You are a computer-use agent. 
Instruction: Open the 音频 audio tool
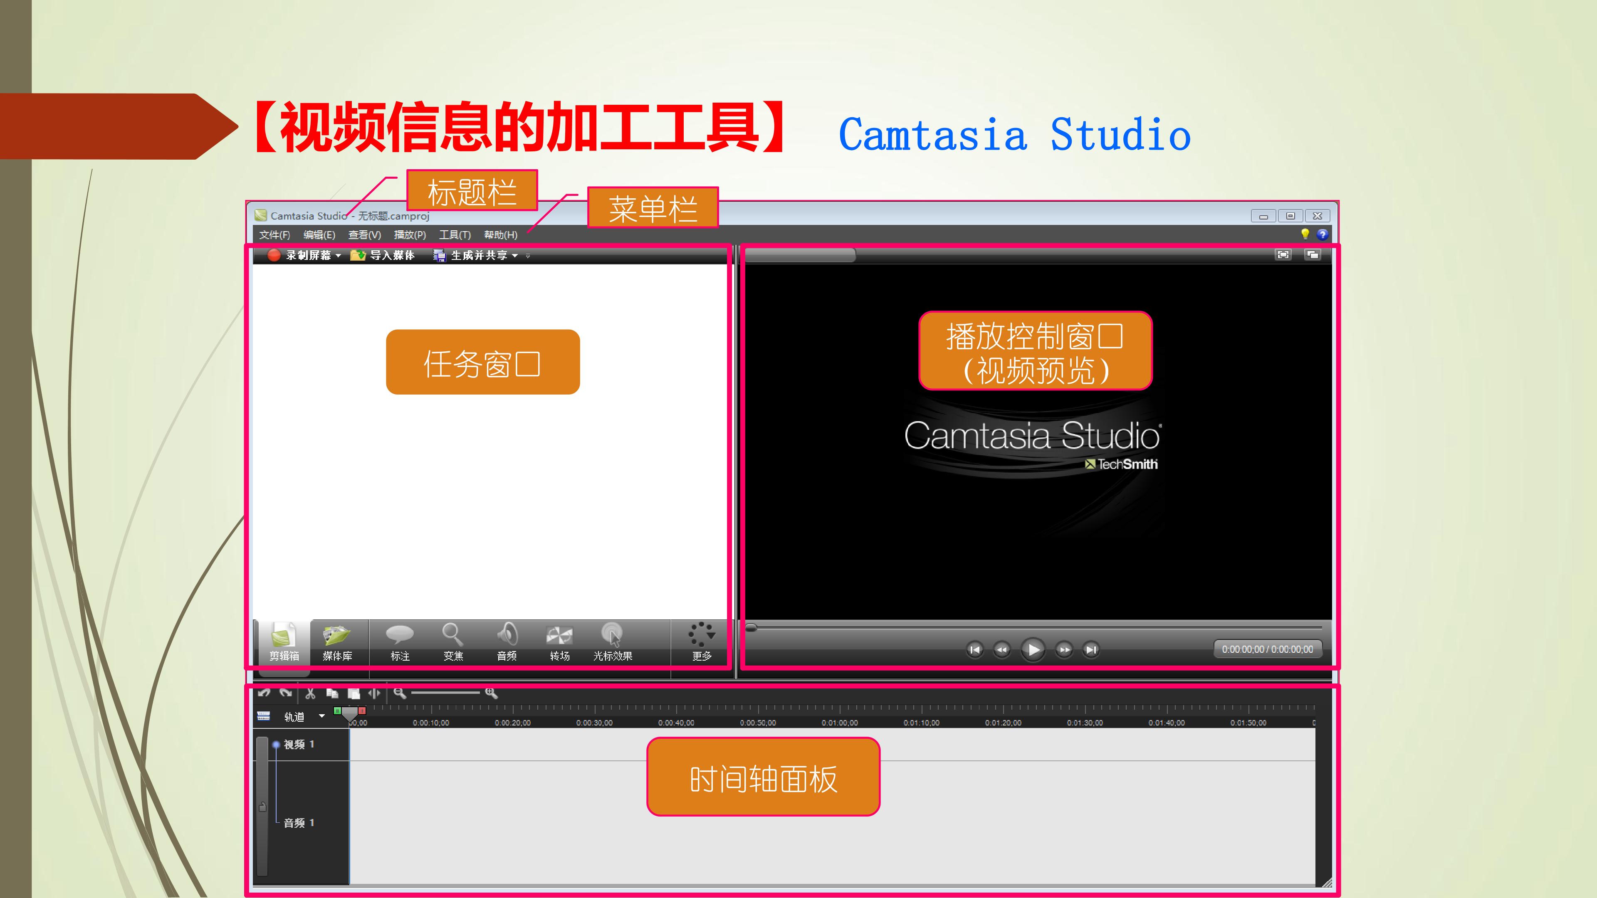pyautogui.click(x=507, y=643)
